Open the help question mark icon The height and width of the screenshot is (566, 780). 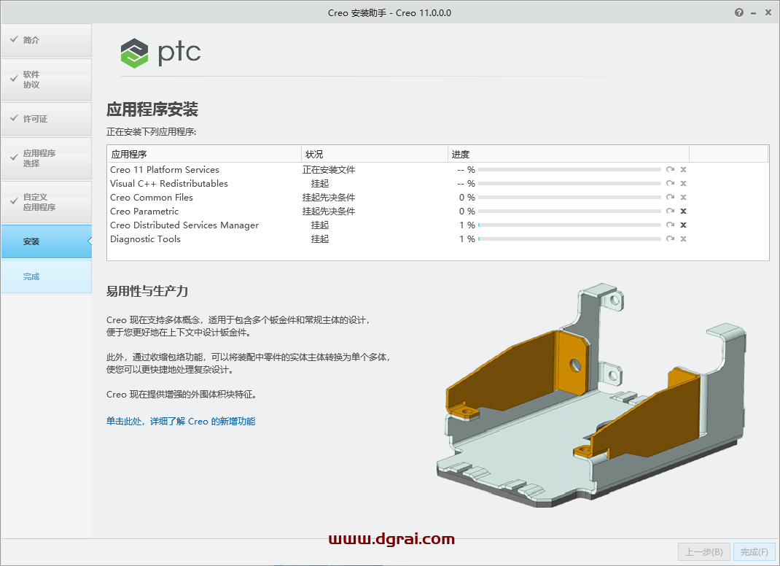pos(740,12)
